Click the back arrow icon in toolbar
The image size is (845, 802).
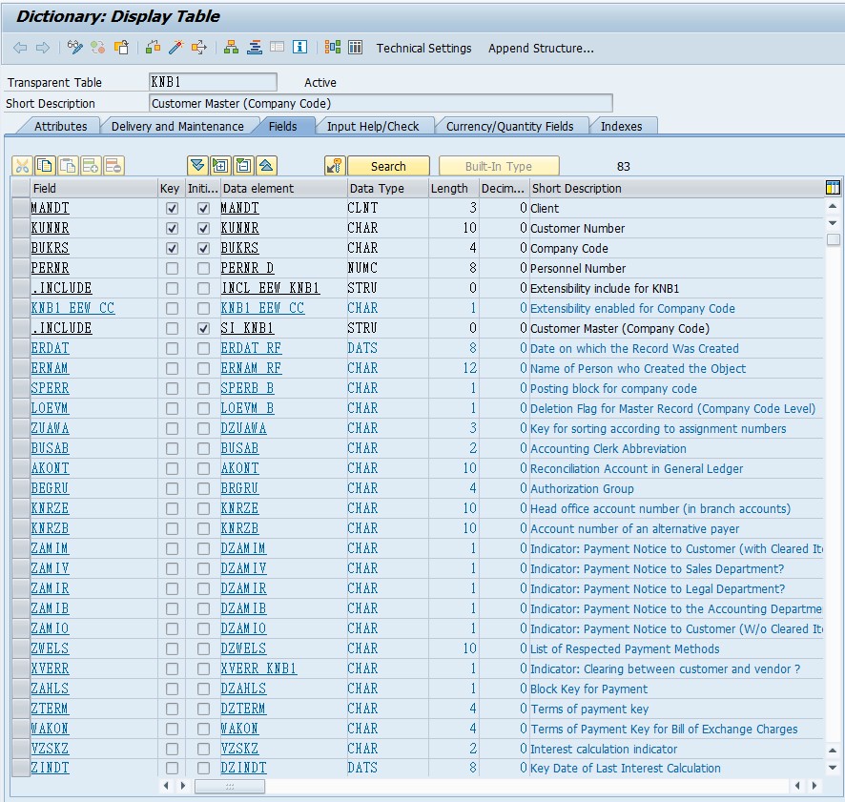click(x=20, y=48)
